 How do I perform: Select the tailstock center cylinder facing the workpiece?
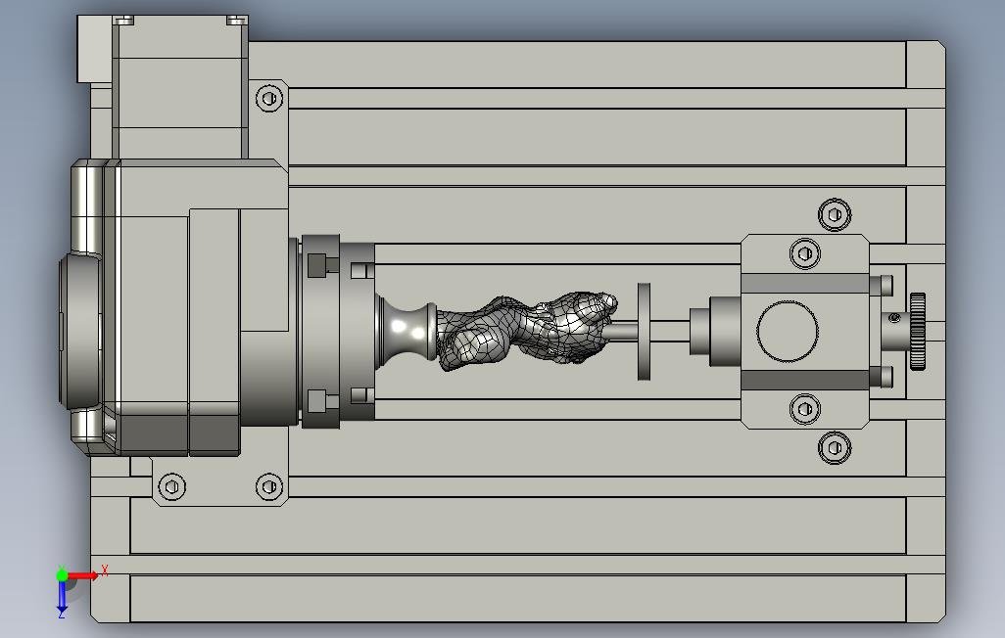pyautogui.click(x=715, y=331)
